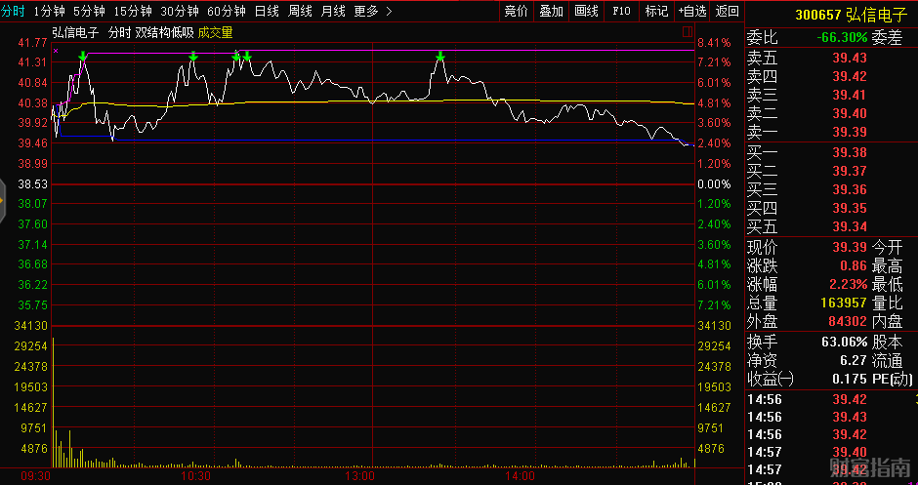Click the 卖一 price 39.39
The image size is (918, 485).
point(850,132)
